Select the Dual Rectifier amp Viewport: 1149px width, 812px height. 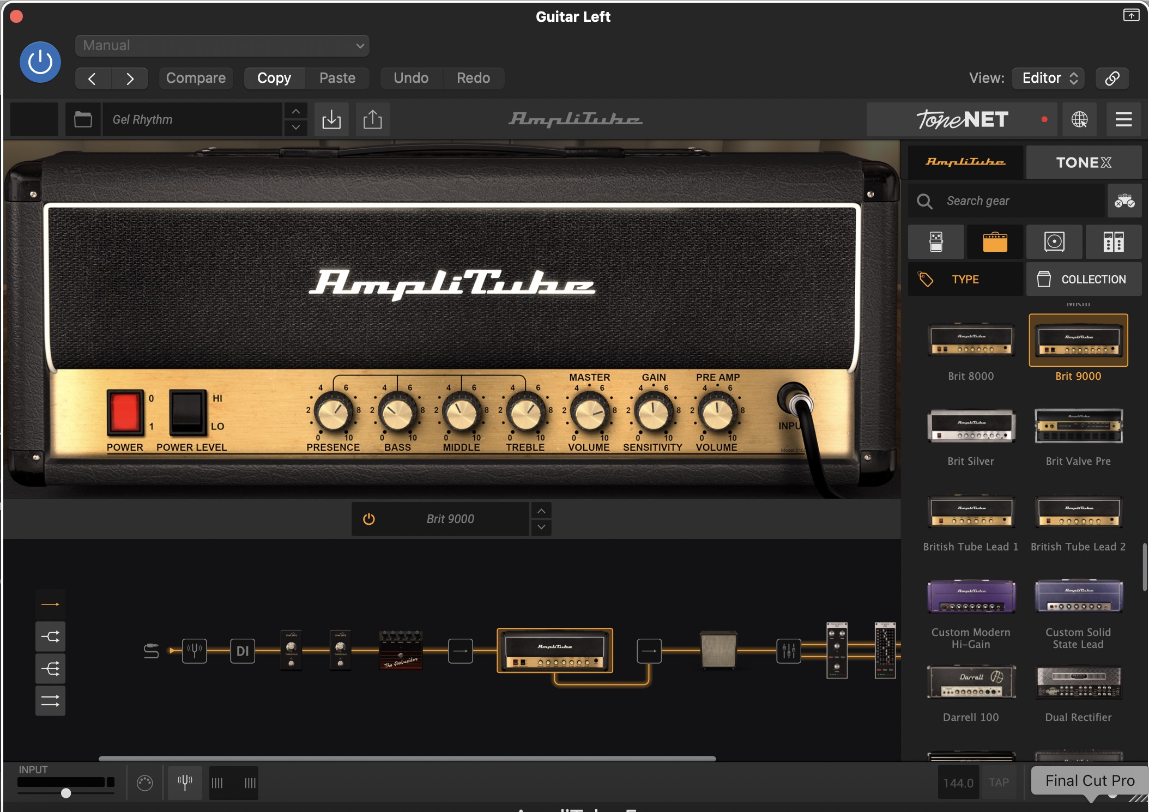click(1078, 682)
